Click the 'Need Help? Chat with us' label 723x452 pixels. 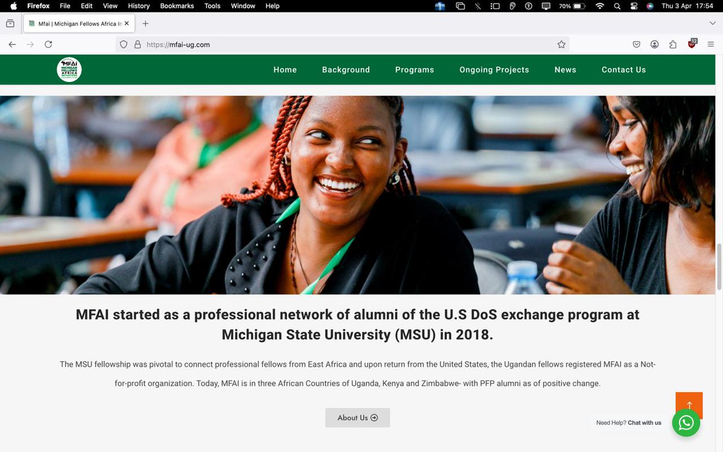tap(628, 423)
